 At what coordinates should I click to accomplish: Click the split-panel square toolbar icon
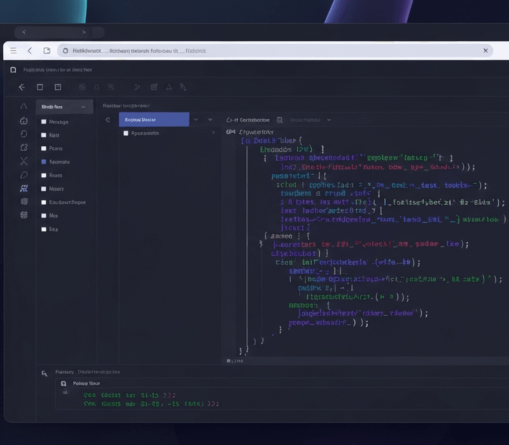(58, 87)
